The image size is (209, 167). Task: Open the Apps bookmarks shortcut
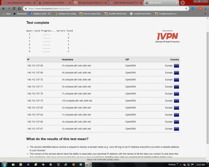tap(6, 14)
